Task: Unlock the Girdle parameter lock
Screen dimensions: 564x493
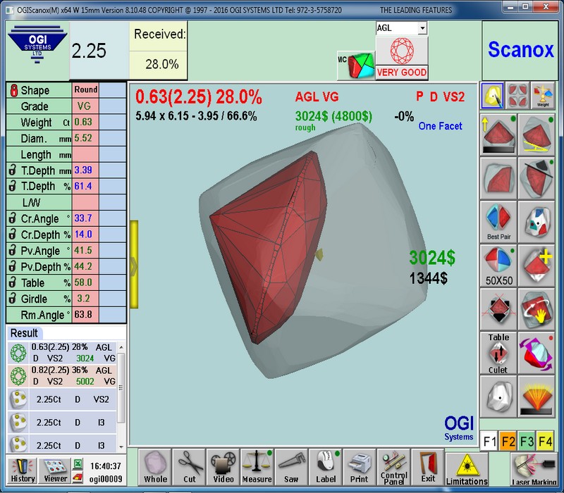Action: click(x=12, y=299)
